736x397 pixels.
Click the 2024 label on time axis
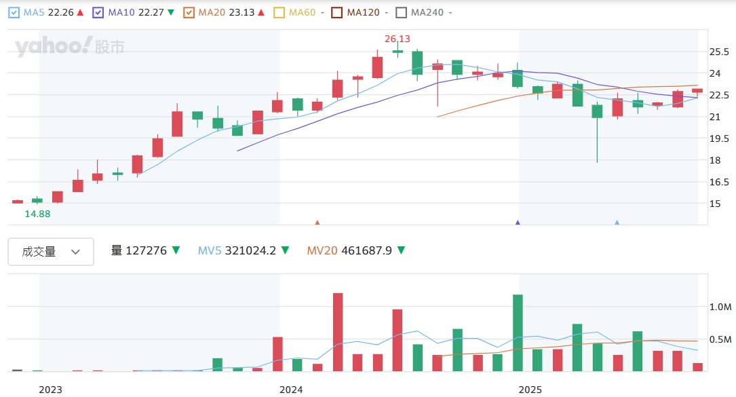coord(291,390)
